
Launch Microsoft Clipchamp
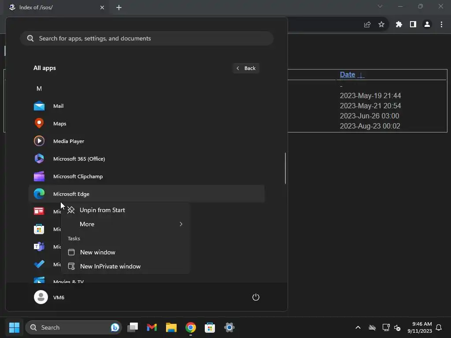tap(146, 176)
